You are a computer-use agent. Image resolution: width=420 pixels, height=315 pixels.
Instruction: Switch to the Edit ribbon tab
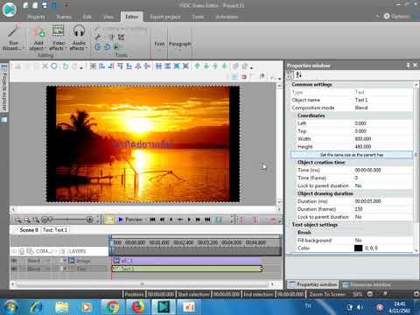click(87, 17)
